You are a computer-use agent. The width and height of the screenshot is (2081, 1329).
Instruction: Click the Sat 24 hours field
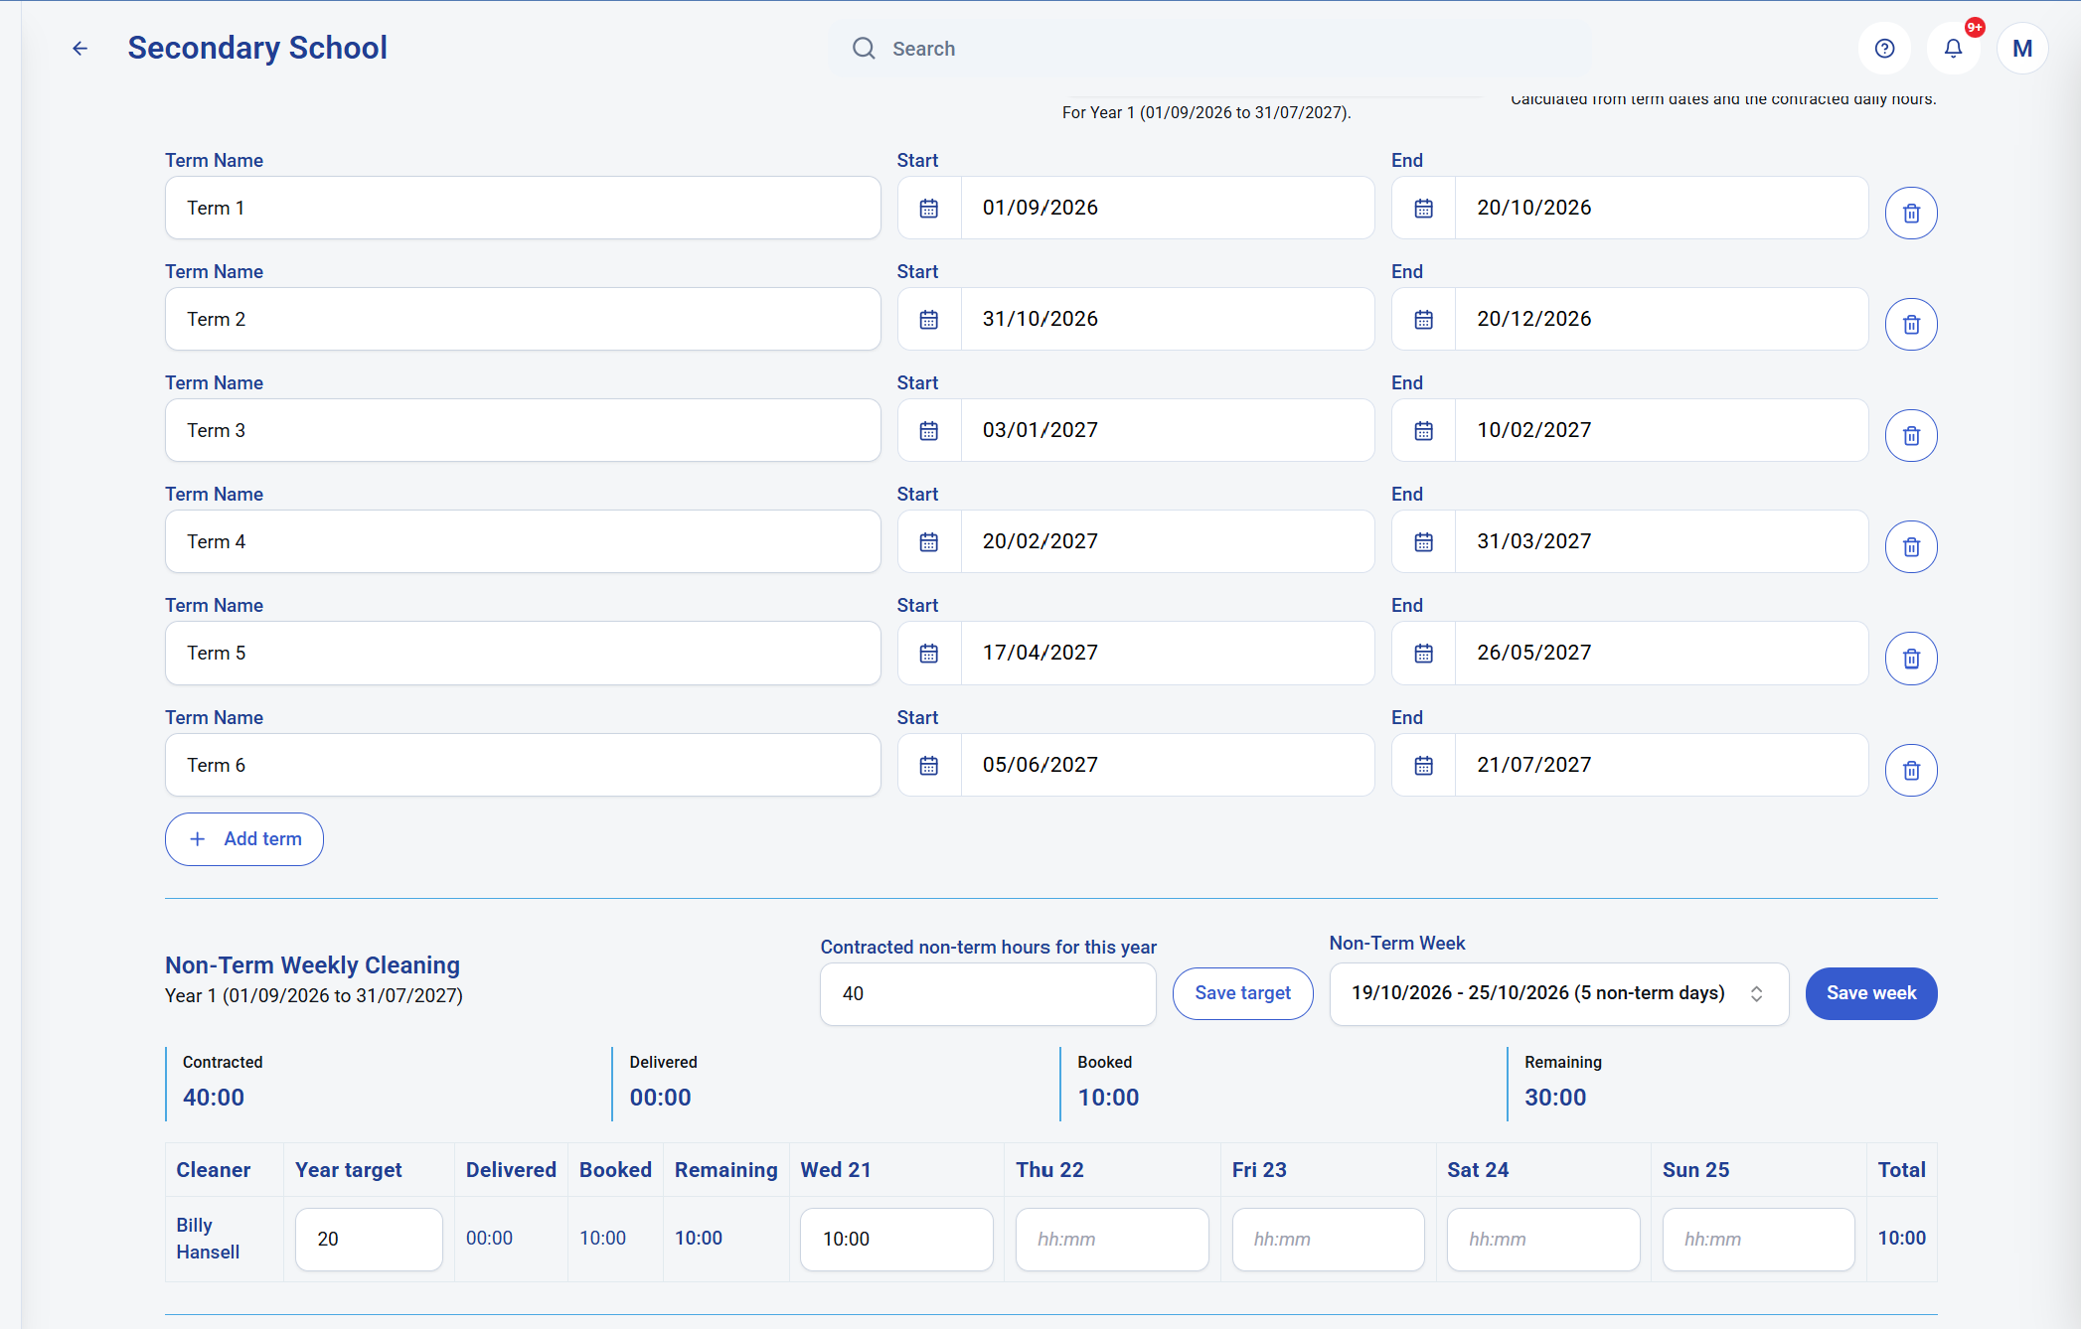[1543, 1239]
